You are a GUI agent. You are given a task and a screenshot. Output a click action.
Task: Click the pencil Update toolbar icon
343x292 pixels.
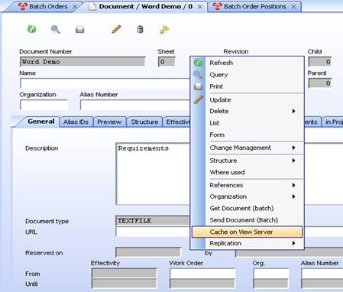click(x=116, y=29)
